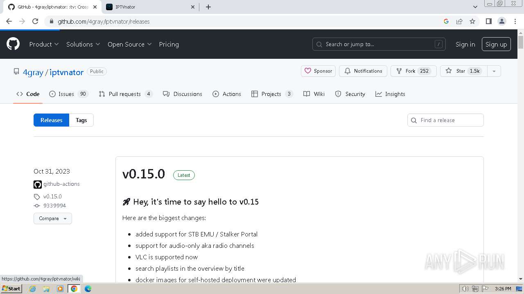Select the Tags toggle button

(x=81, y=120)
